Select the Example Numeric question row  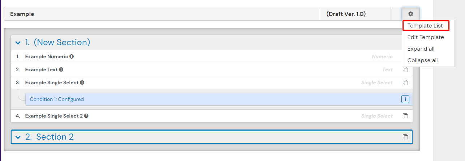click(181, 56)
